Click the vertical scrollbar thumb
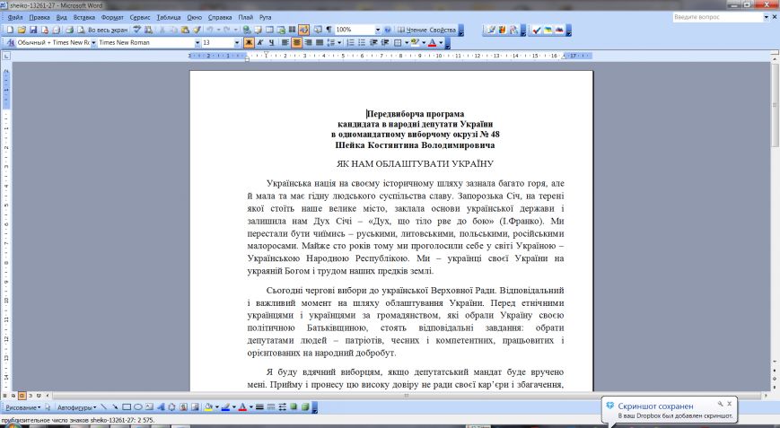The image size is (780, 428). click(x=775, y=104)
